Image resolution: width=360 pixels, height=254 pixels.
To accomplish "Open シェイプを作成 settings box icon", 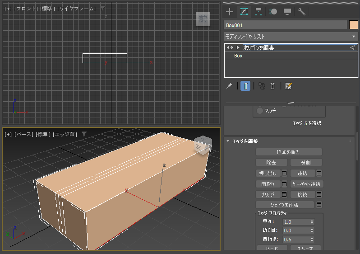I will 319,205.
